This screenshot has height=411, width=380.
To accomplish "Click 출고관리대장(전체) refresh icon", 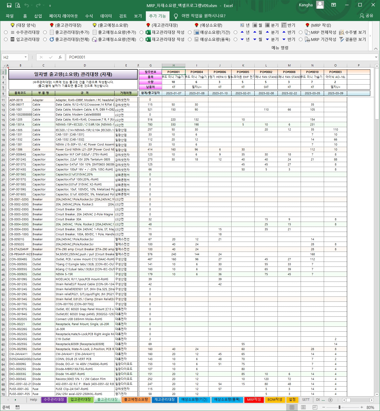I will [x=52, y=39].
